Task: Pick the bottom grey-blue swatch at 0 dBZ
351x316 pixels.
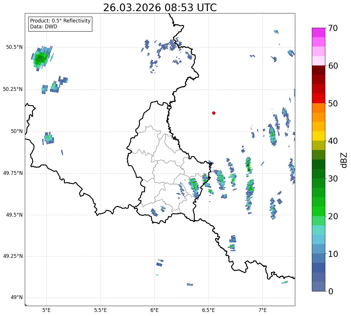Action: tap(318, 286)
